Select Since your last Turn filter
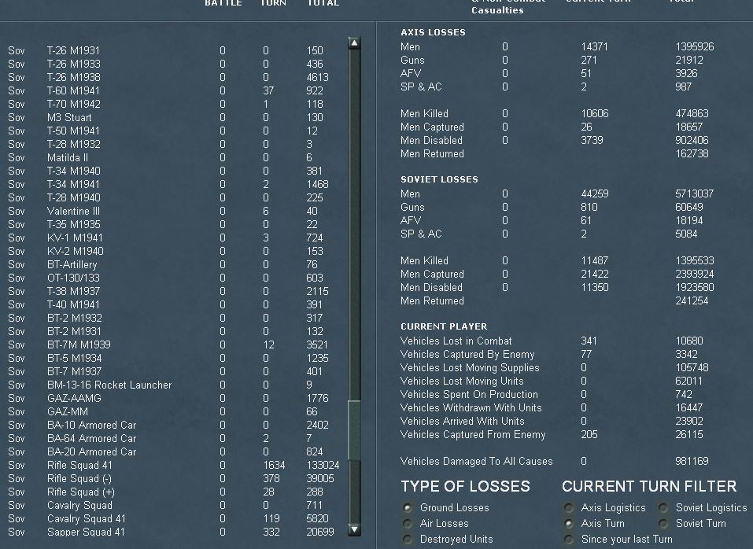 point(569,540)
